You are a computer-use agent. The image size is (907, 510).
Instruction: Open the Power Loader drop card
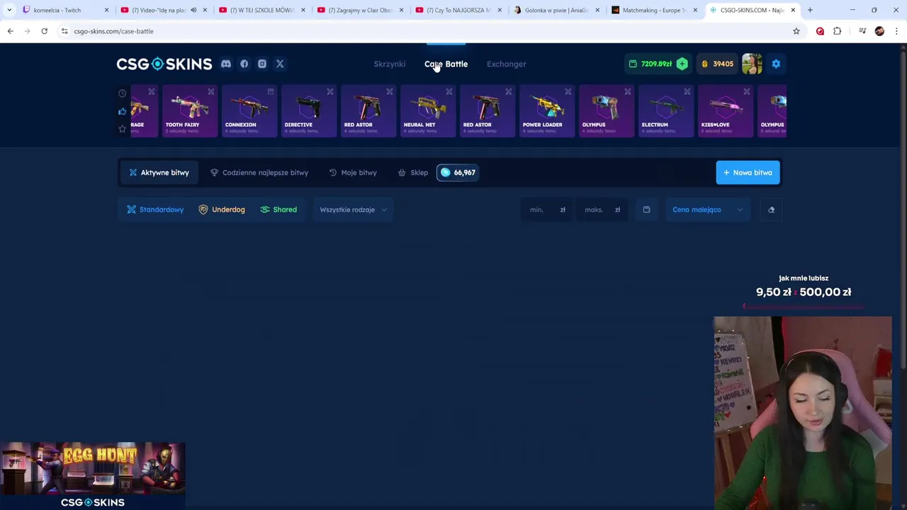point(546,111)
